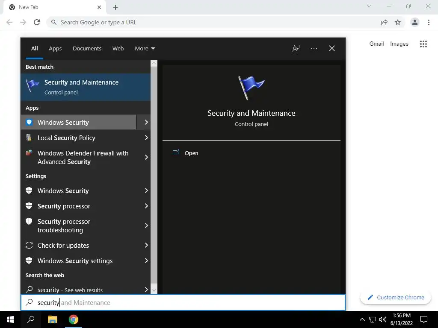438x328 pixels.
Task: Open the Gmail link
Action: tap(376, 44)
